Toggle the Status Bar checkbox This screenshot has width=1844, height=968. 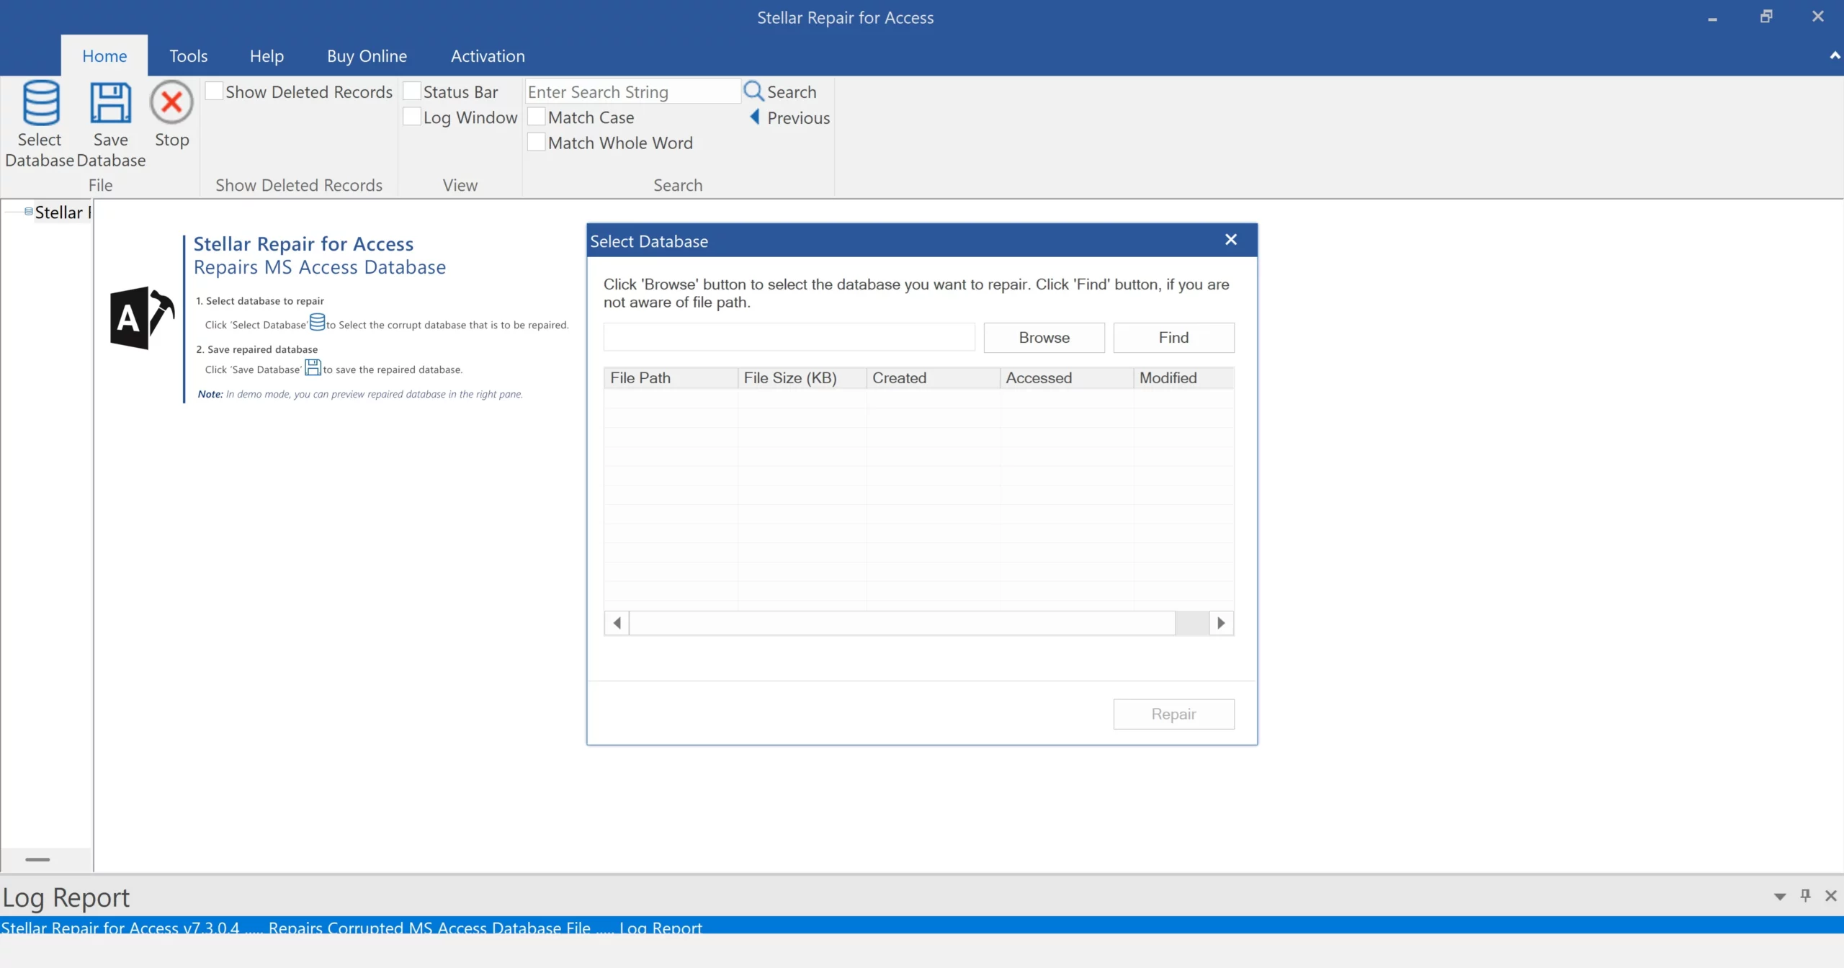point(411,91)
